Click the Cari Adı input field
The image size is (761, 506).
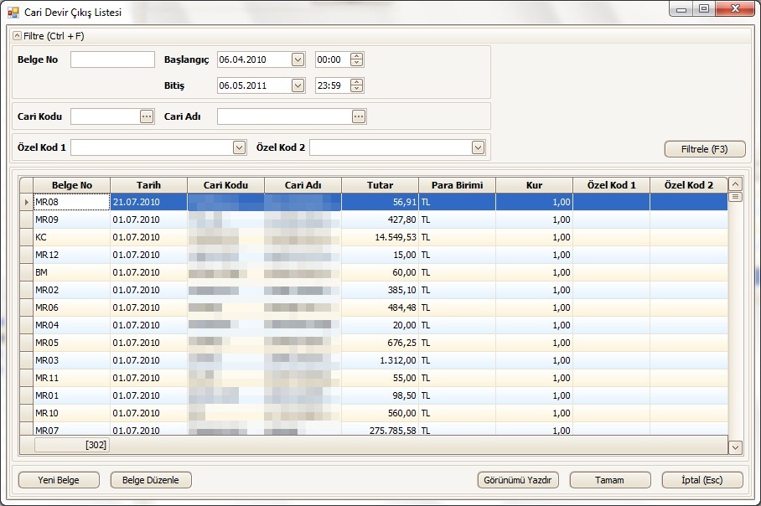285,116
